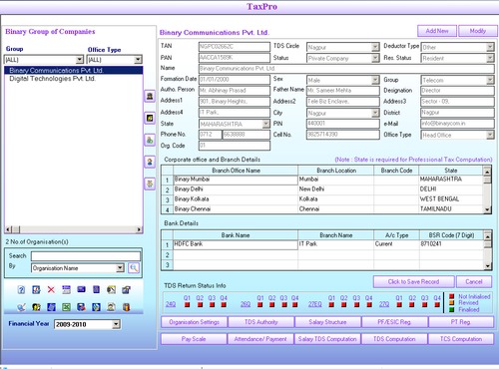Screen dimensions: 499x369
Task: Open the Financial Year dropdown
Action: [116, 324]
